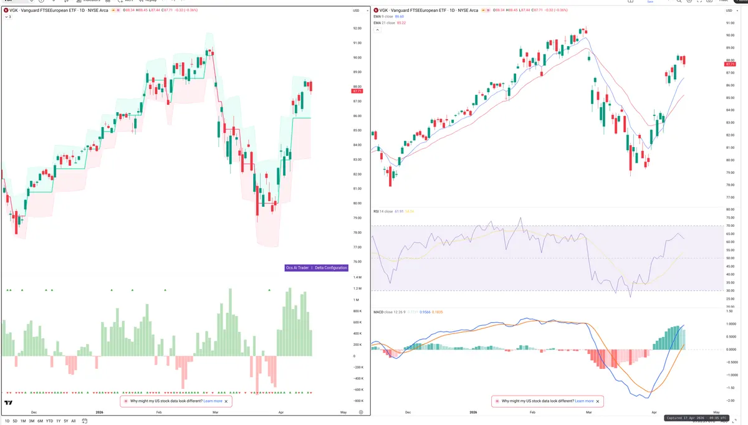This screenshot has height=425, width=748.
Task: Click the Ocs Ai Trader label
Action: point(297,267)
